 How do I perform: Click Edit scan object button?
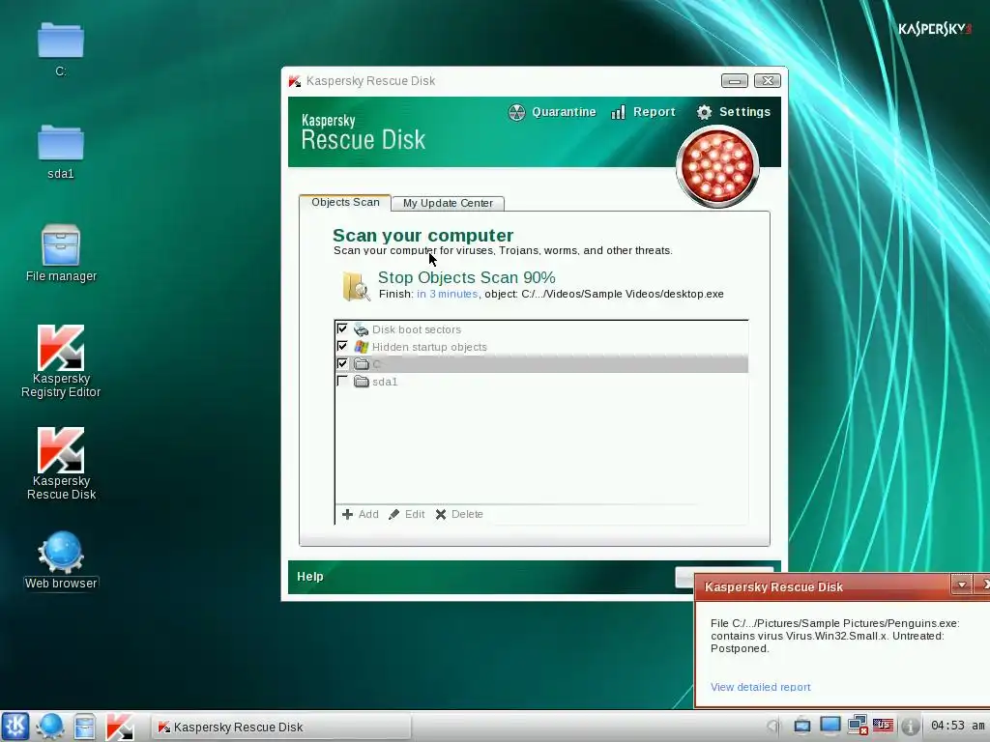click(407, 514)
